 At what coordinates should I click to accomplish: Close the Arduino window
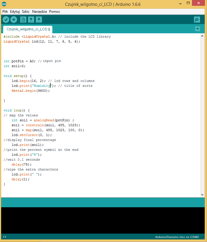pos(199,3)
